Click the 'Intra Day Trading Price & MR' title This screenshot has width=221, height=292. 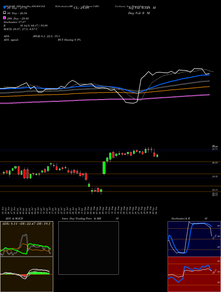[81, 219]
